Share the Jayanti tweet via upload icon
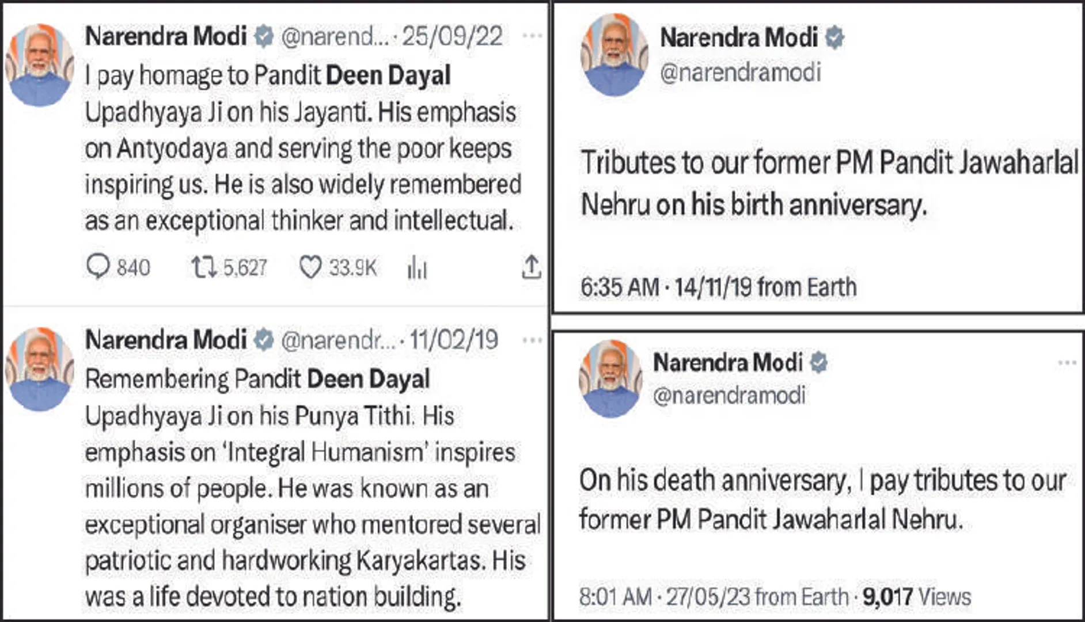1085x622 pixels. (x=531, y=267)
